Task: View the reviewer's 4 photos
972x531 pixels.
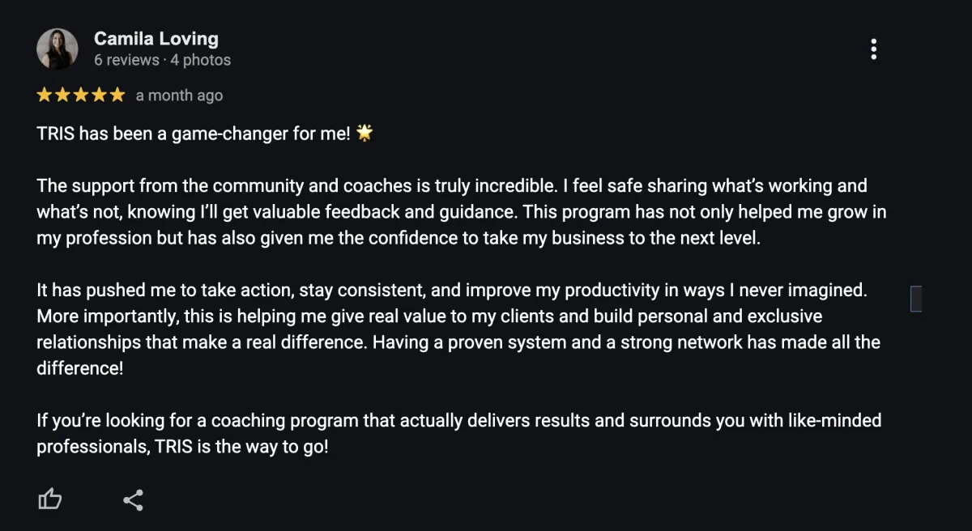Action: 200,60
